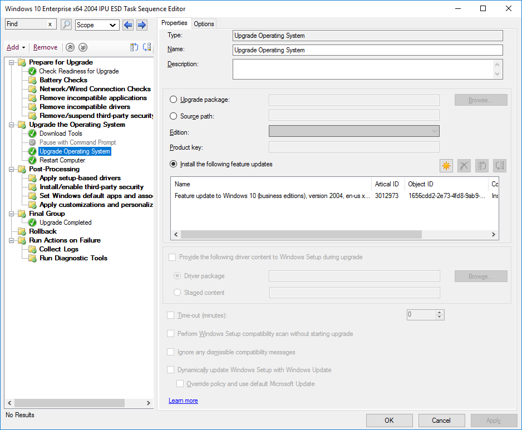Image resolution: width=522 pixels, height=430 pixels.
Task: Click the folder icon of Apply setup-based drivers
Action: tap(32, 178)
